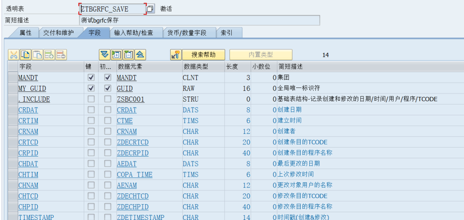This screenshot has height=220, width=464.
Task: Click the Paste rows icon
Action: [37, 54]
